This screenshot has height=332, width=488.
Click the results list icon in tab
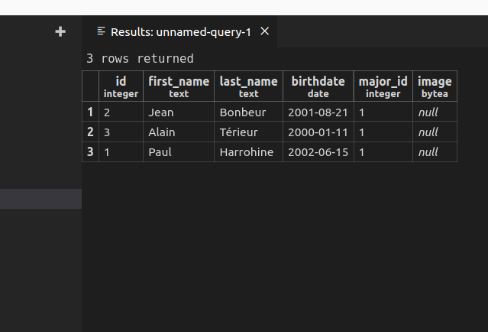[x=101, y=31]
